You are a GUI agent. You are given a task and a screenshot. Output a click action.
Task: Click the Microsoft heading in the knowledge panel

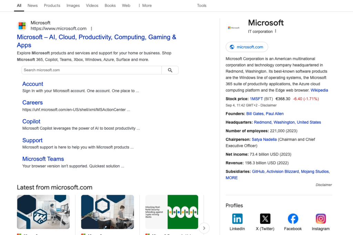tap(266, 23)
